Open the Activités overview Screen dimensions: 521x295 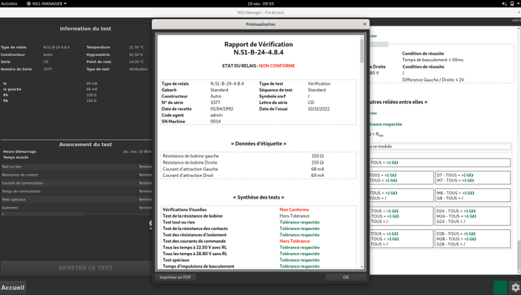tap(9, 4)
